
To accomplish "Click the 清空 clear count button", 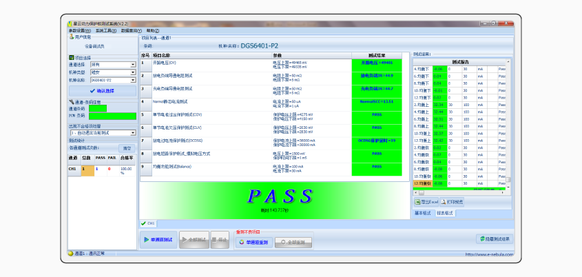I will (126, 147).
